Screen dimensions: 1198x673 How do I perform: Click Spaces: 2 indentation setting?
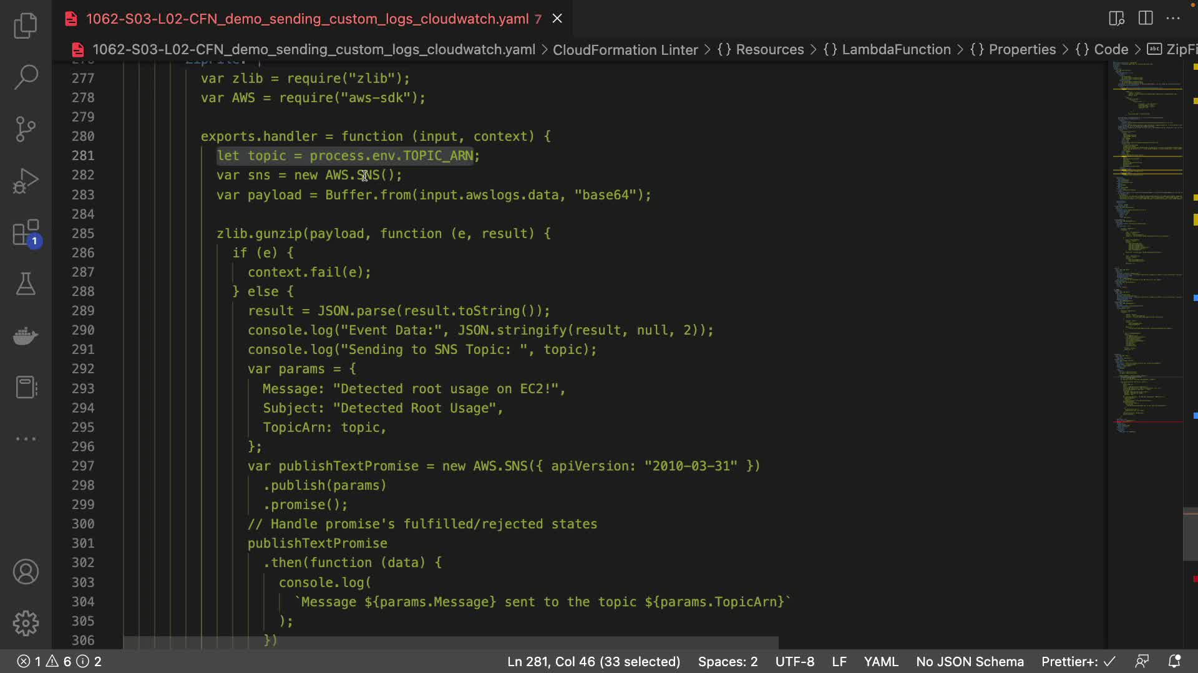tap(728, 661)
